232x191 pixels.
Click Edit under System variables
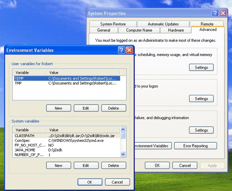[86, 165]
